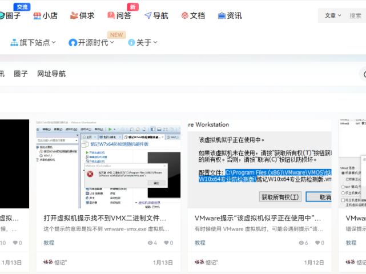
Task: Click the 资讯 briefcase icon
Action: pyautogui.click(x=222, y=16)
